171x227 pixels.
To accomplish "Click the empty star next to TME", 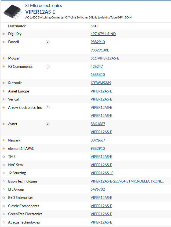I will click(4, 157).
